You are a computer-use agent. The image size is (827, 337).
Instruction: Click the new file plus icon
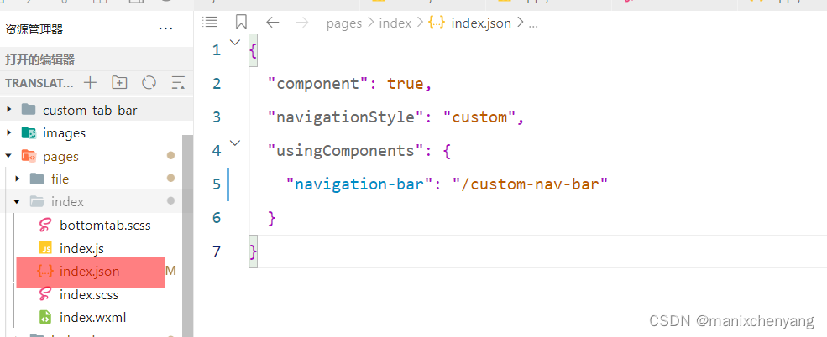(90, 83)
